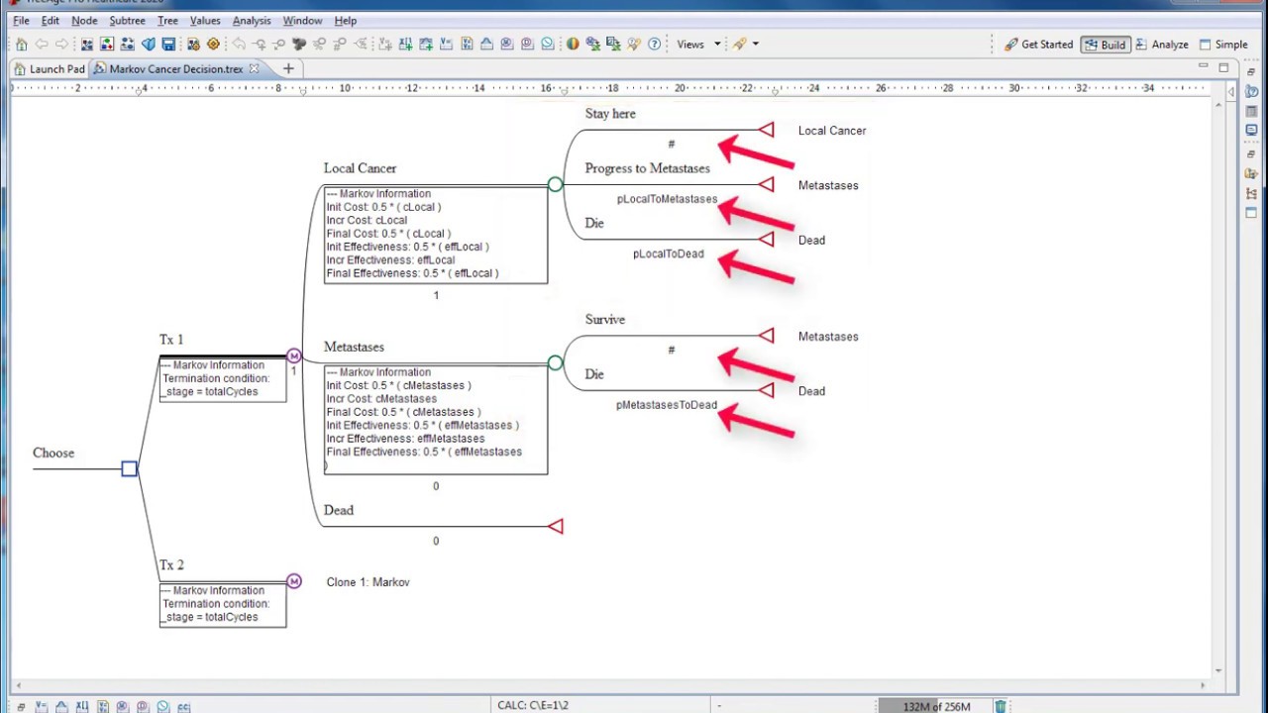Open the Subtree menu
This screenshot has height=713, width=1268.
tap(128, 20)
